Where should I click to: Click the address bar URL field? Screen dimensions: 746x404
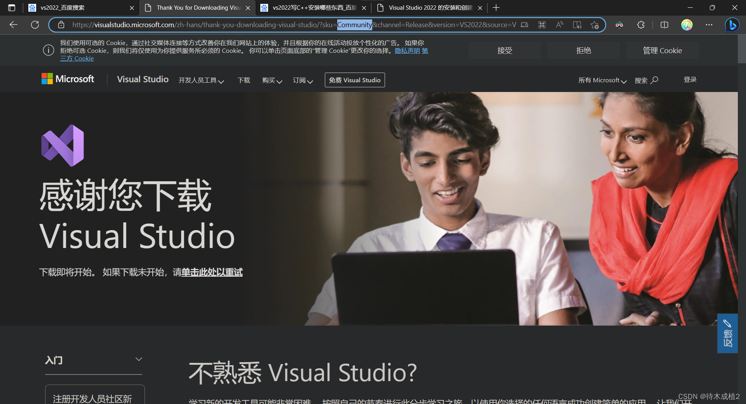click(x=294, y=25)
